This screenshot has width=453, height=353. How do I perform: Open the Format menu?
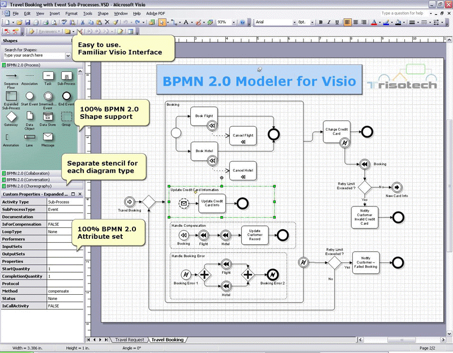pyautogui.click(x=71, y=13)
